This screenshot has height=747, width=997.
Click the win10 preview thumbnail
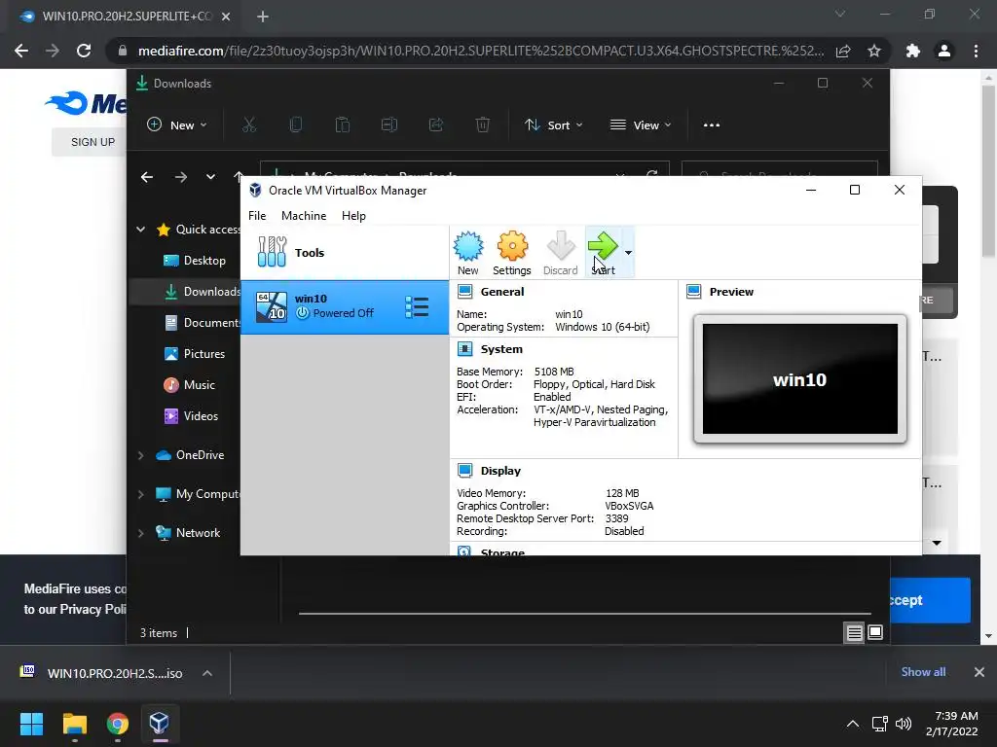point(800,378)
